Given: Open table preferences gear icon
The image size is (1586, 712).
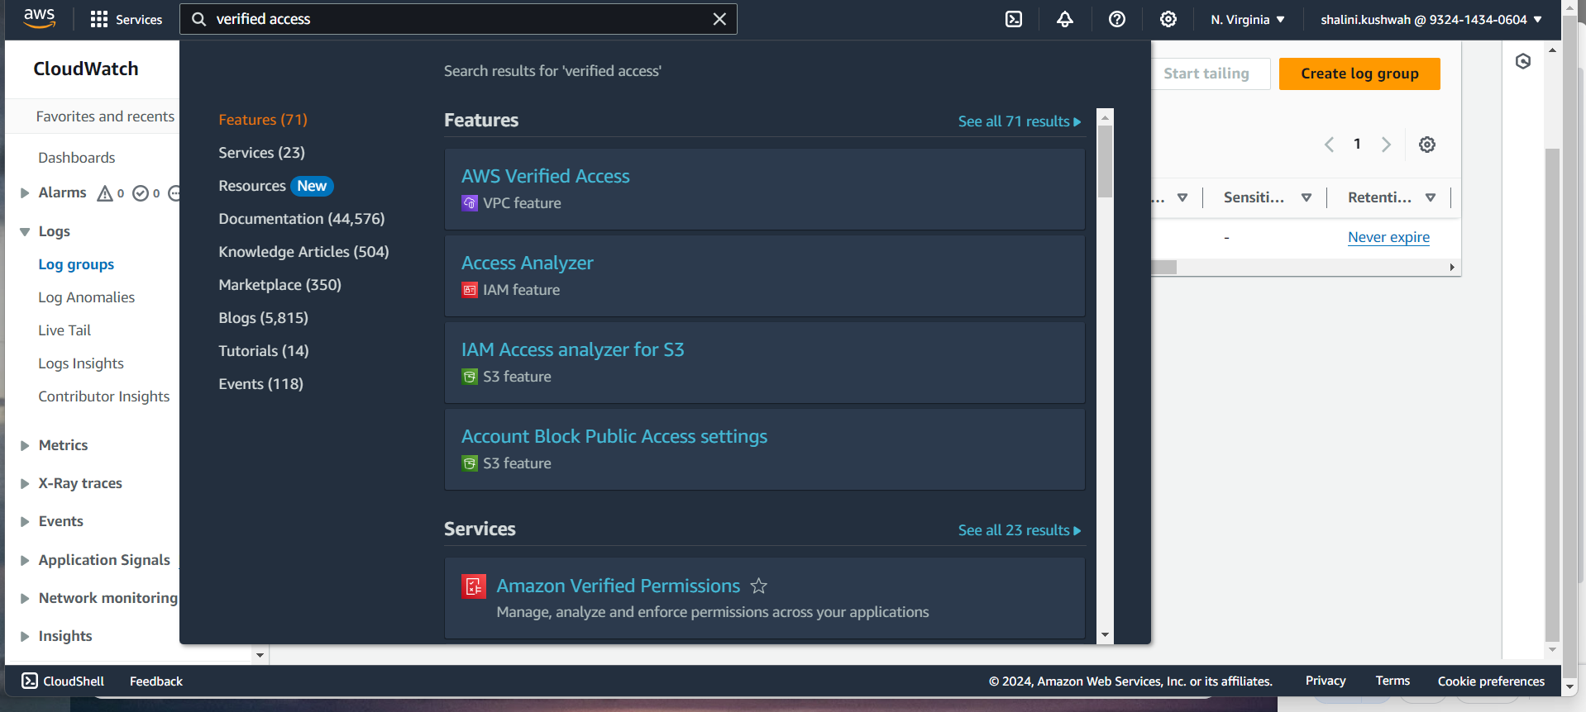Looking at the screenshot, I should [1427, 145].
